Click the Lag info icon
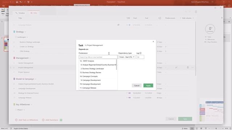232x130 pixels. [140, 53]
